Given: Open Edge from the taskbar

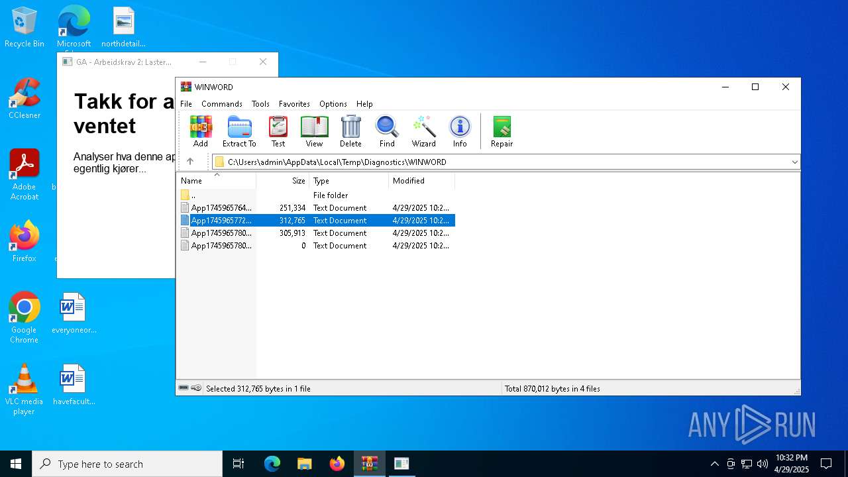Looking at the screenshot, I should click(272, 464).
